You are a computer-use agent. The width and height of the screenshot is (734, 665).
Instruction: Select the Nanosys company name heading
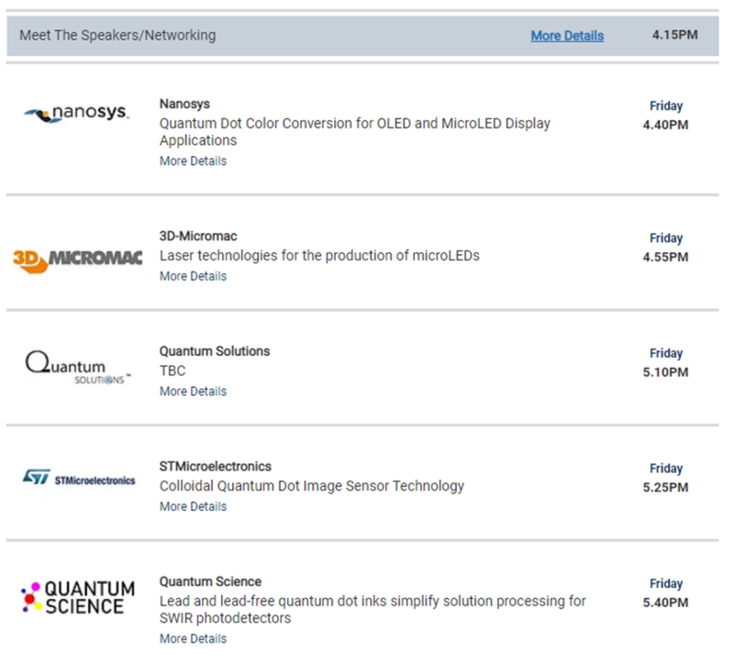point(184,104)
